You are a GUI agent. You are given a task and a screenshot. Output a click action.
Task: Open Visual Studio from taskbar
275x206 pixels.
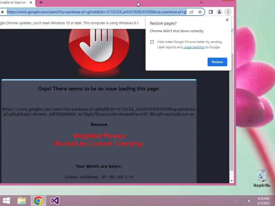point(55,201)
